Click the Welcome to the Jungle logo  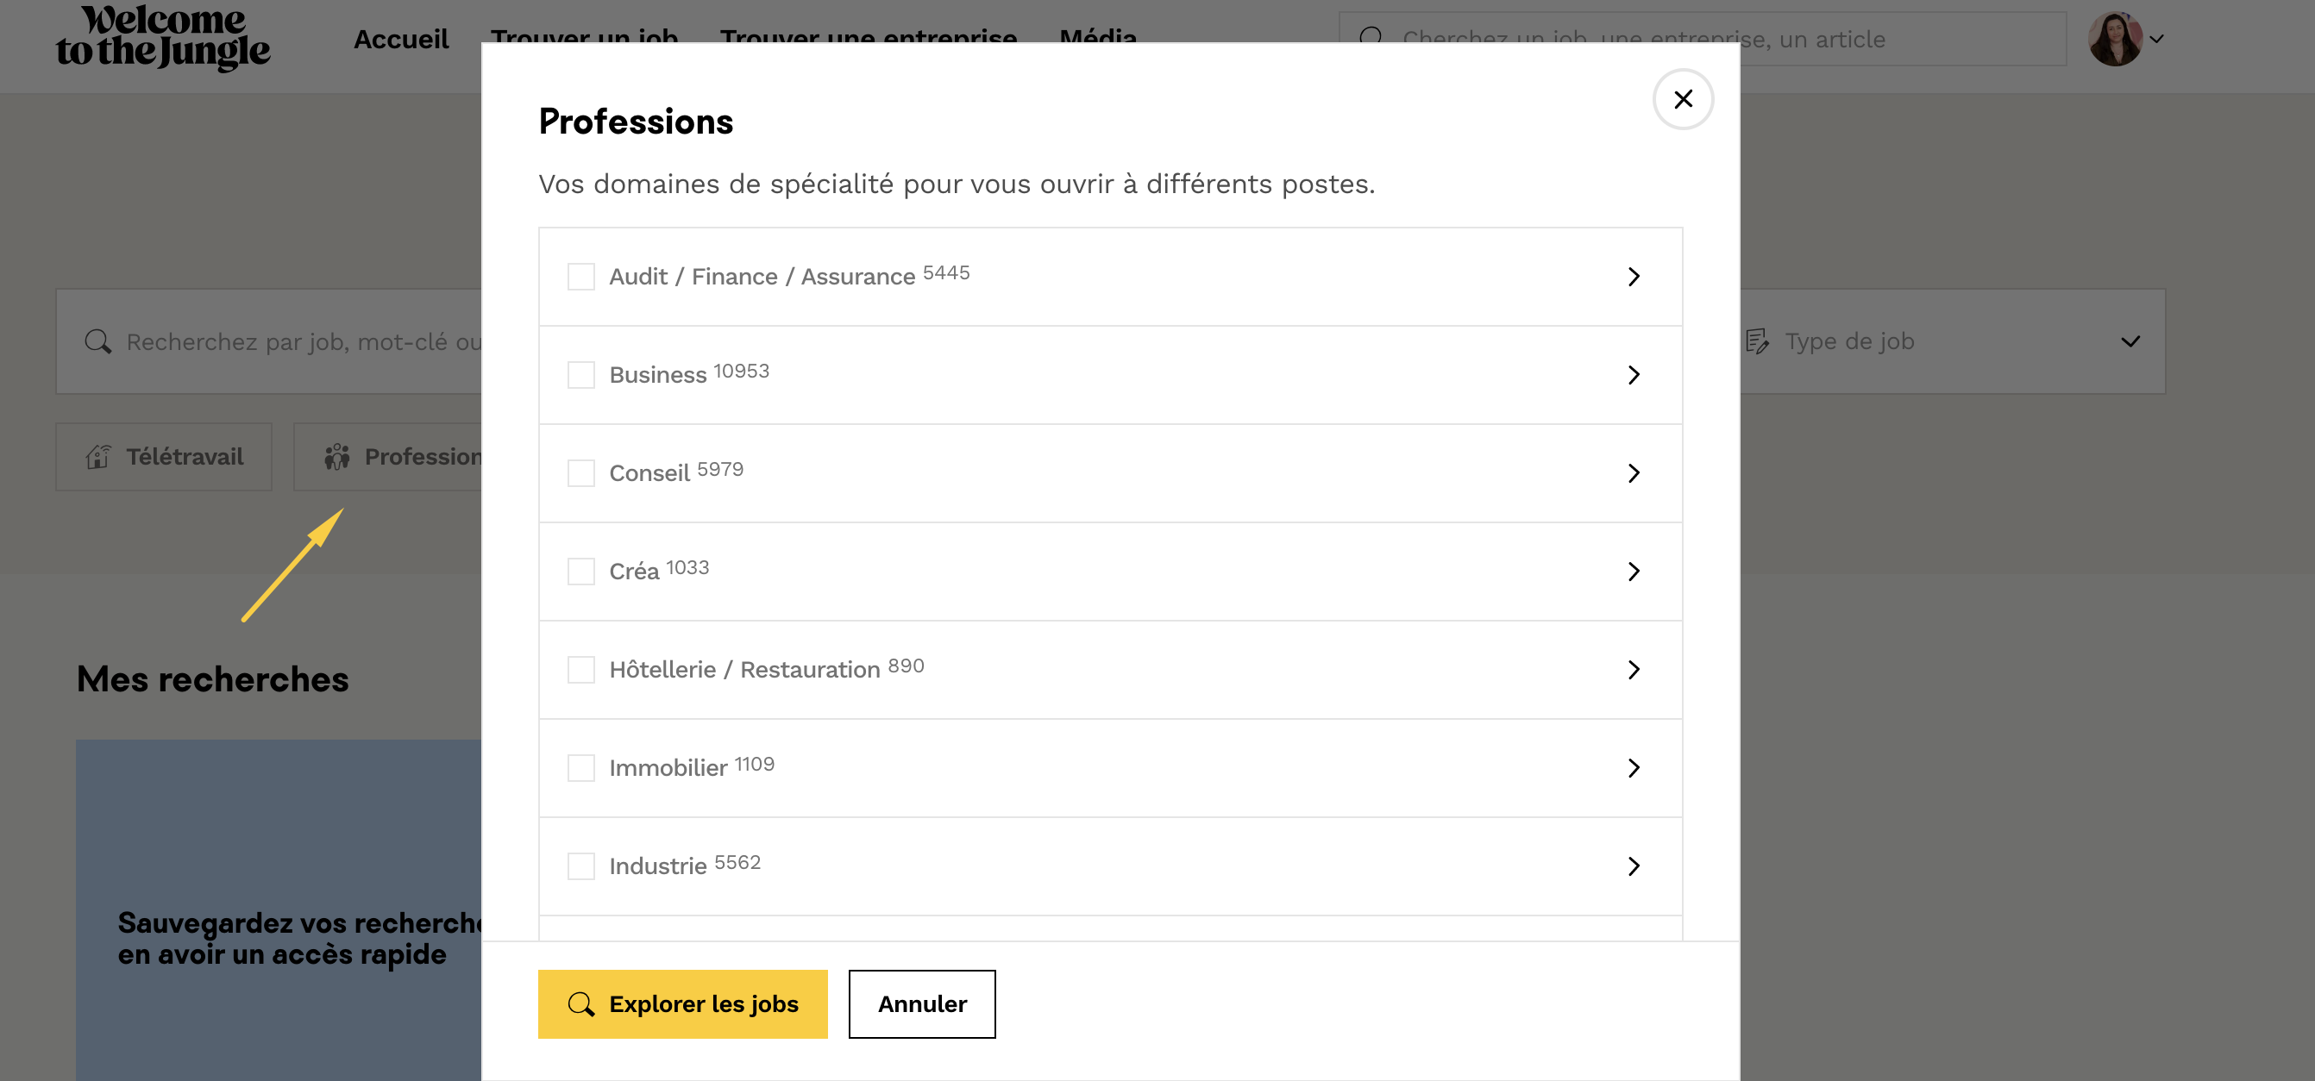[163, 40]
